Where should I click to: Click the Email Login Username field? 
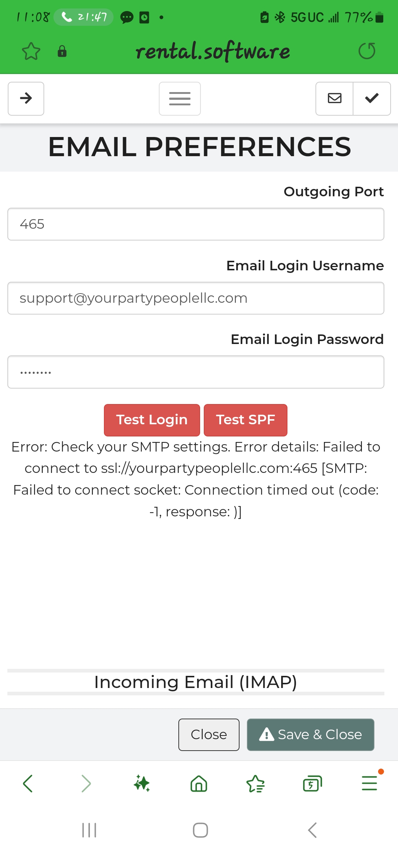pyautogui.click(x=196, y=298)
